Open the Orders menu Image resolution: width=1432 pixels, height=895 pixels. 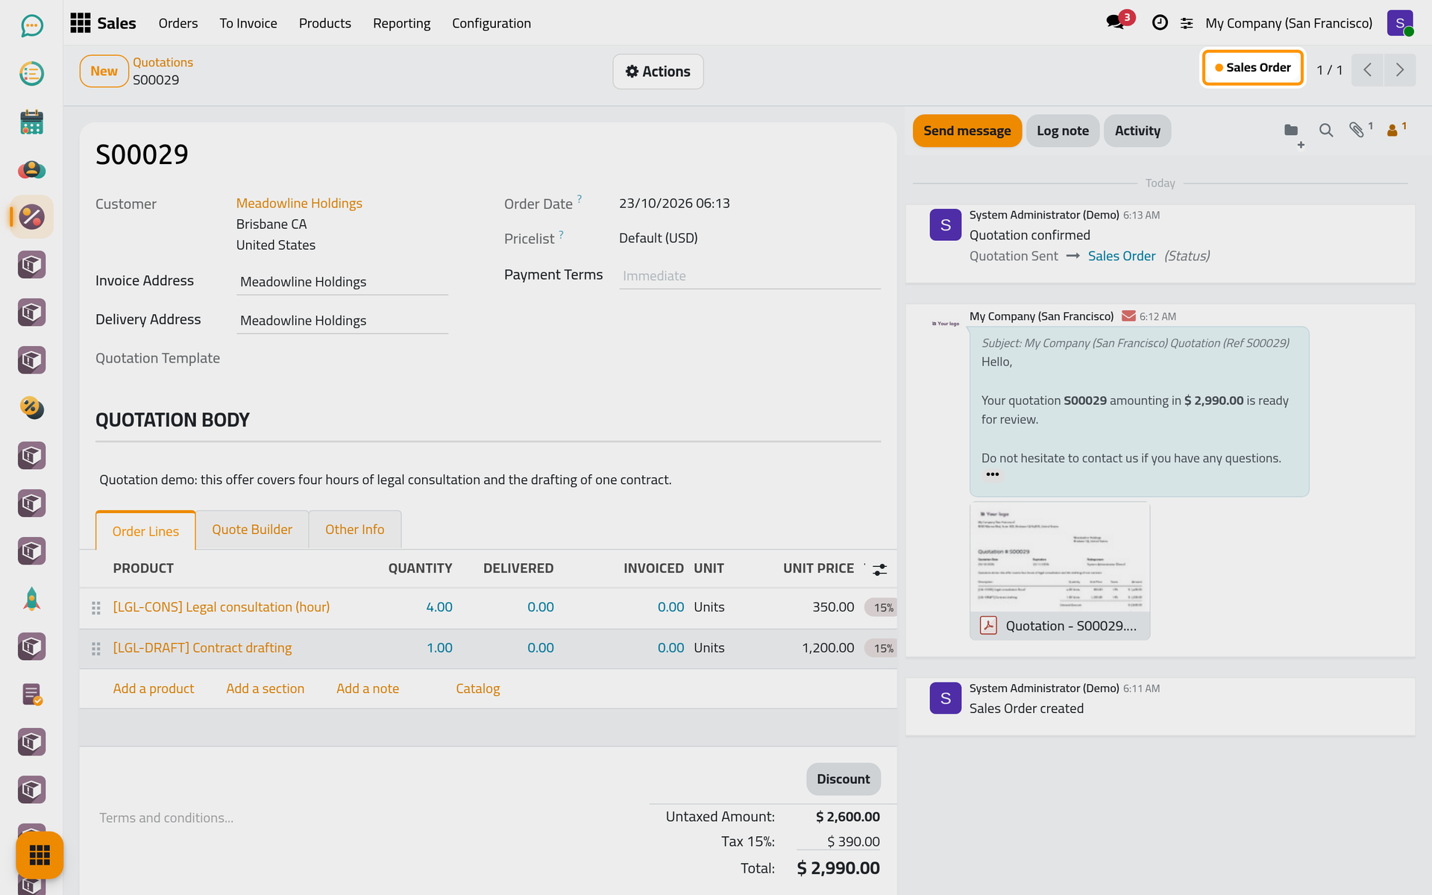coord(178,23)
